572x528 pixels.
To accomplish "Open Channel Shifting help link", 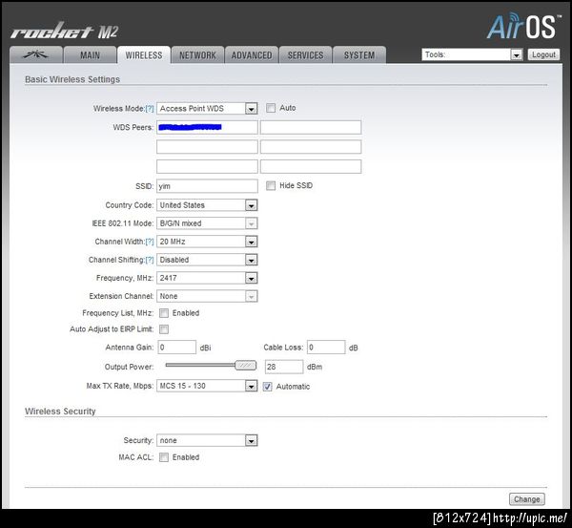I will (x=150, y=260).
